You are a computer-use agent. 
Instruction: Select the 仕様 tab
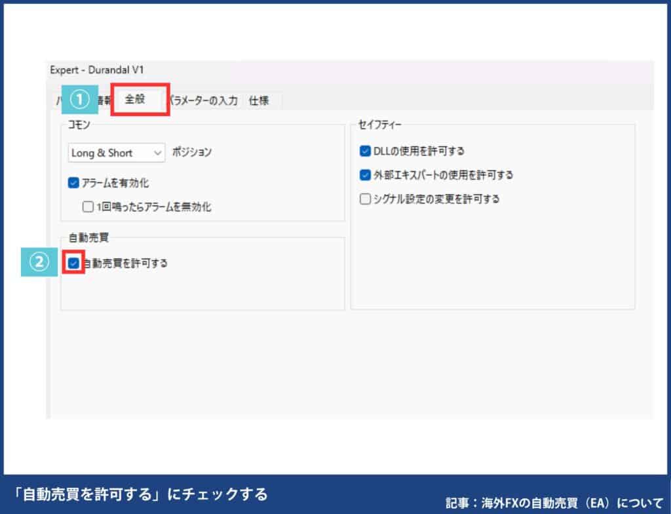click(x=258, y=100)
